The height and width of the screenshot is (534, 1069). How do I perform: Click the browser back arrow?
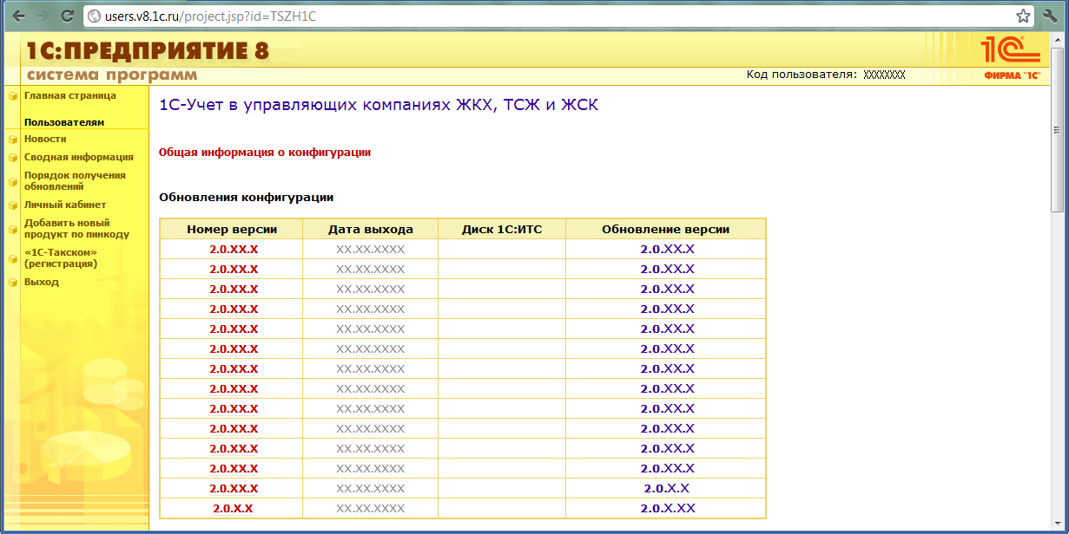pyautogui.click(x=18, y=16)
